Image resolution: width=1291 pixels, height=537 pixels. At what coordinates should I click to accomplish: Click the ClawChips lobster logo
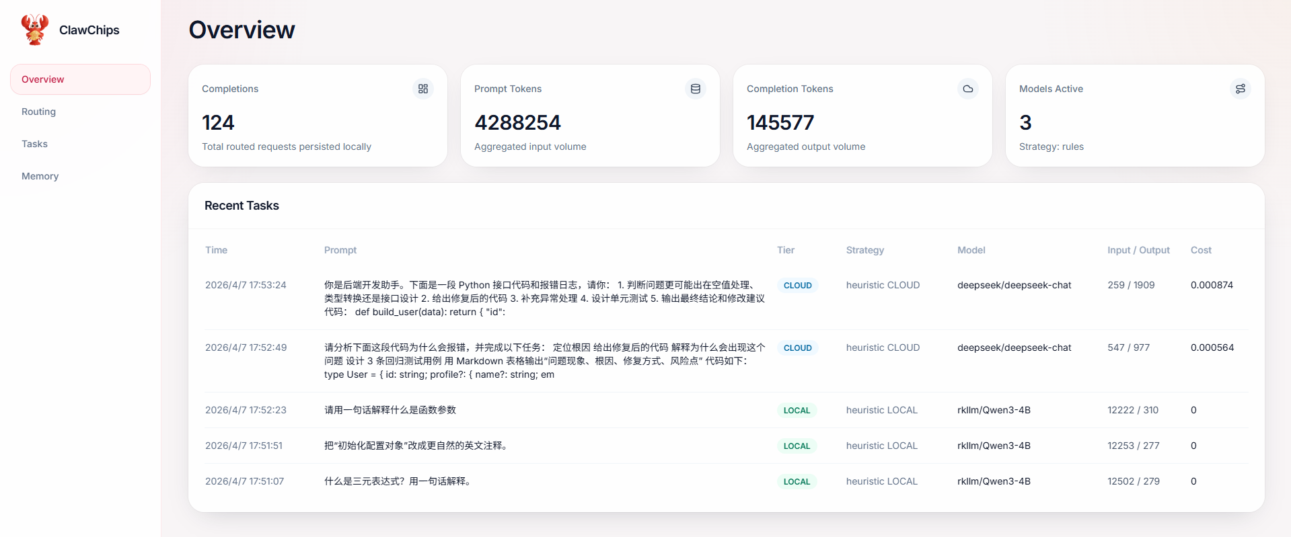34,30
